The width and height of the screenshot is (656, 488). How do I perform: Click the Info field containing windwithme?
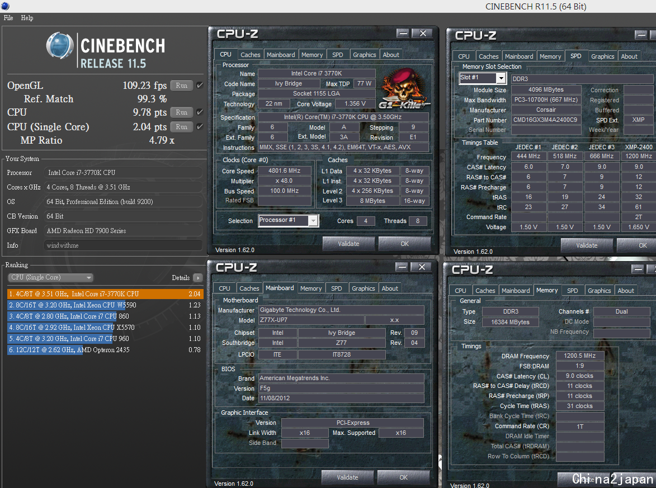point(123,245)
